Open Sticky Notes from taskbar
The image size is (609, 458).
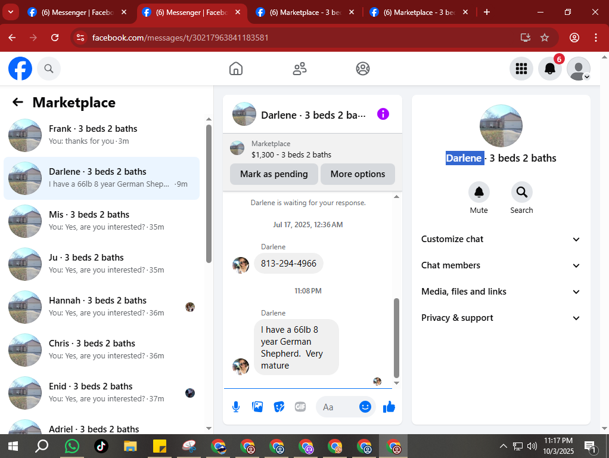(x=159, y=446)
